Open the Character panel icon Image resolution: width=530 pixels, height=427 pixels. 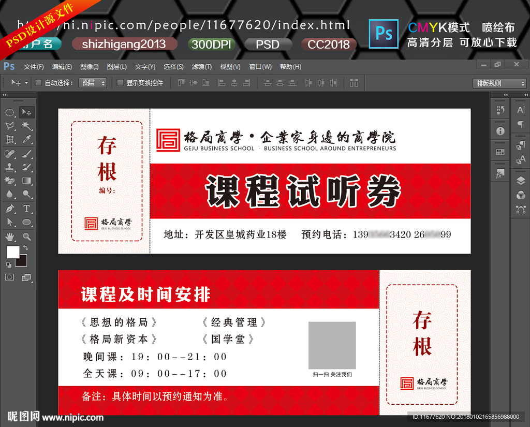pos(521,110)
